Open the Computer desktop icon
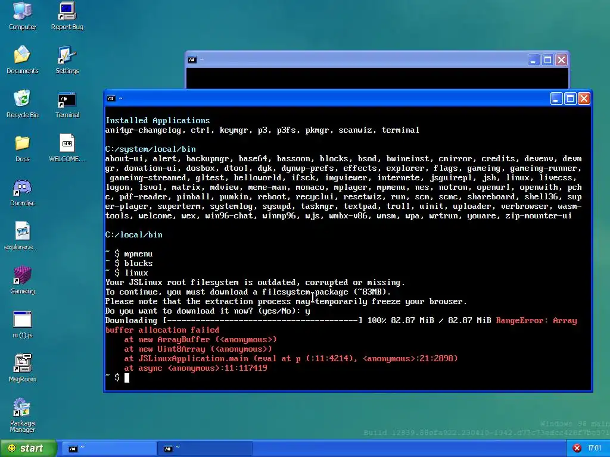Screen dimensions: 610x457 click(22, 15)
